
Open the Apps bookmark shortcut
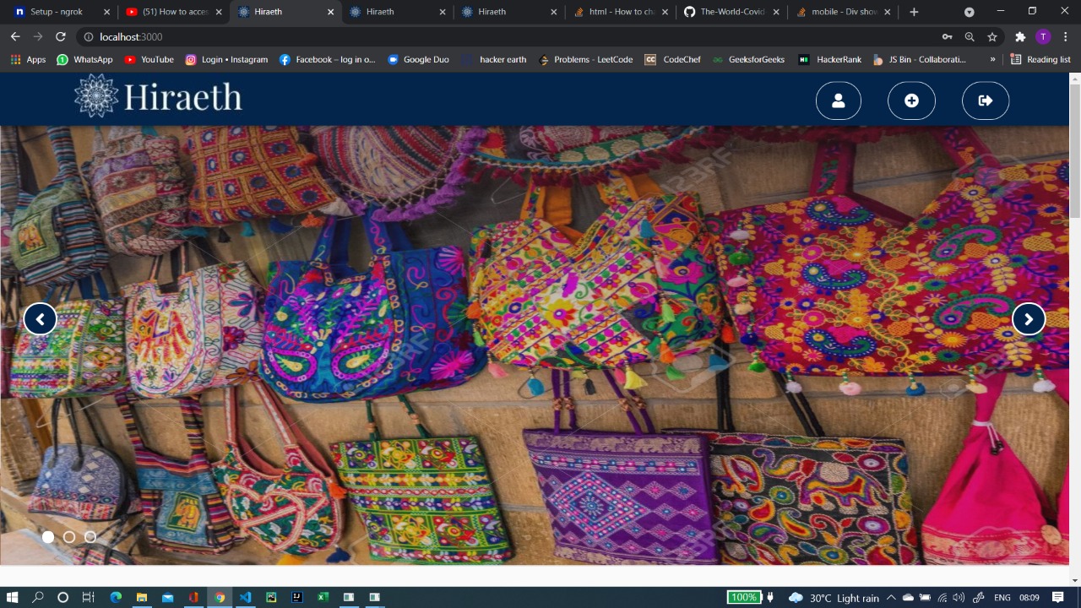click(28, 60)
